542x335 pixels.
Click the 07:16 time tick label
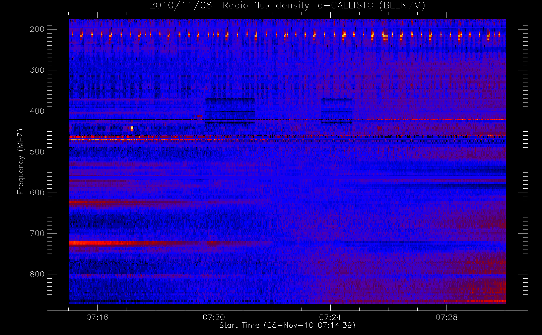[x=97, y=317]
